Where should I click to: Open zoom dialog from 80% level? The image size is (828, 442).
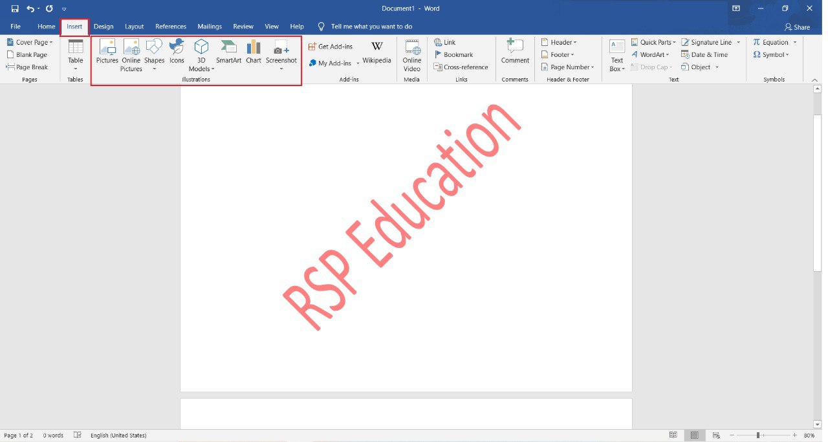click(x=809, y=436)
